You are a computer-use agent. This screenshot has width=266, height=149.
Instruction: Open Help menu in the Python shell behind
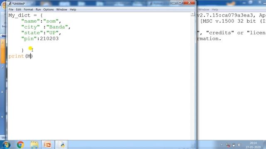click(215, 10)
